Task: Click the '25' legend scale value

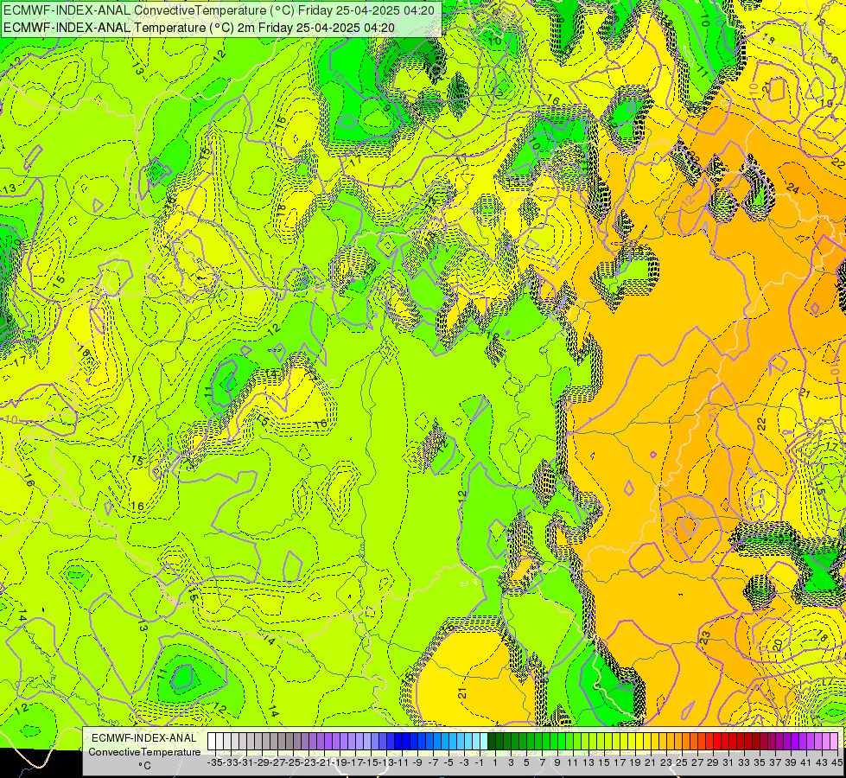Action: tap(682, 762)
